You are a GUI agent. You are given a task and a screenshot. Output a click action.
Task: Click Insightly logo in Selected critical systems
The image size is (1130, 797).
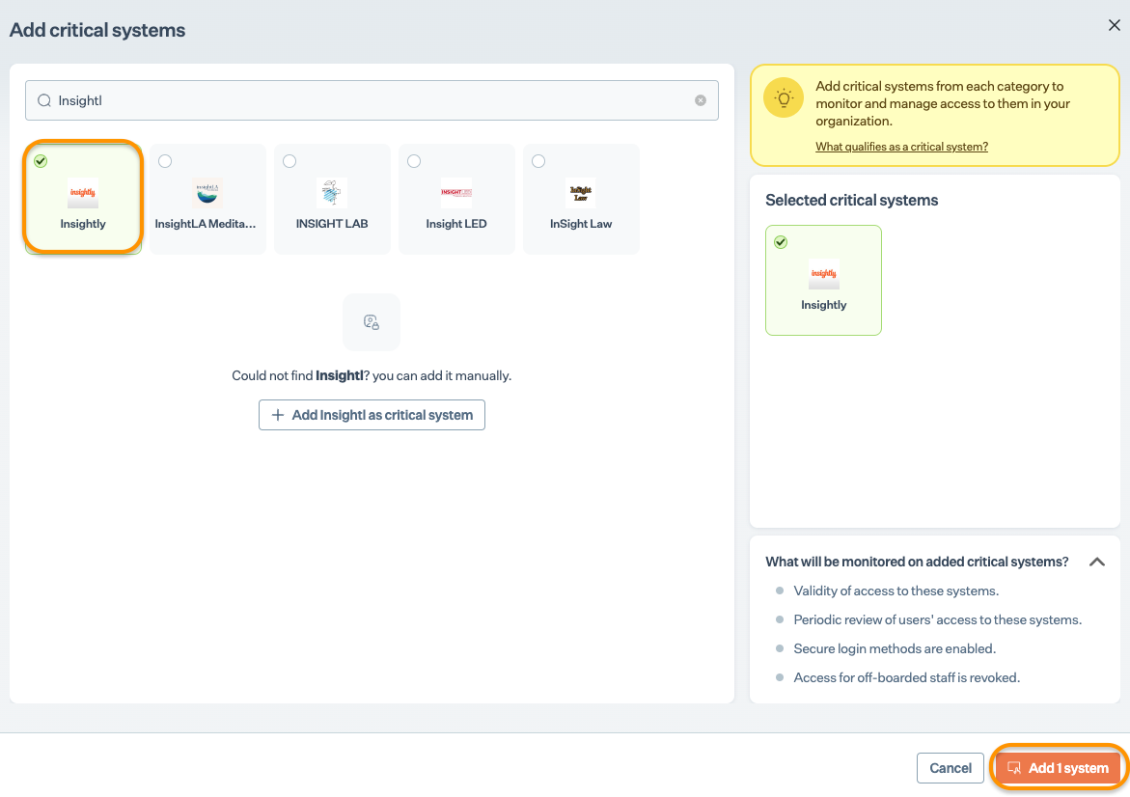tap(824, 274)
